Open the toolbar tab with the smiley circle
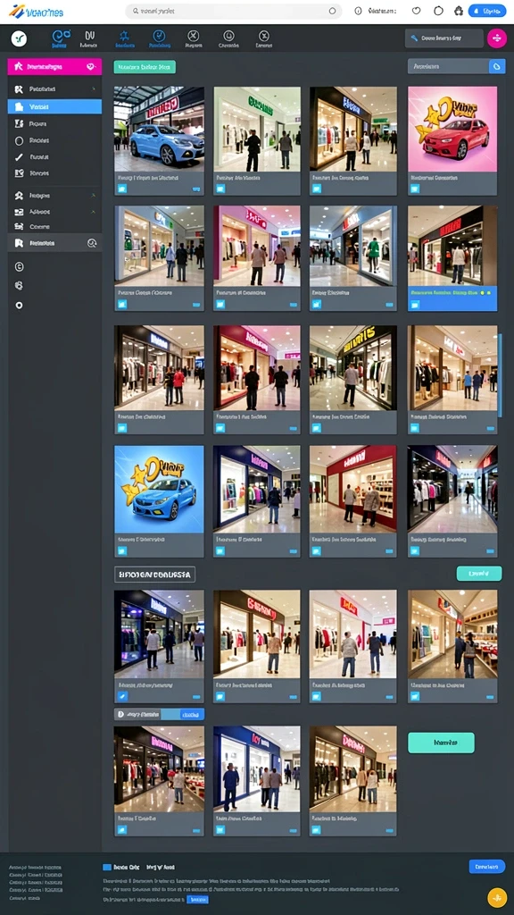This screenshot has height=915, width=514. click(228, 38)
